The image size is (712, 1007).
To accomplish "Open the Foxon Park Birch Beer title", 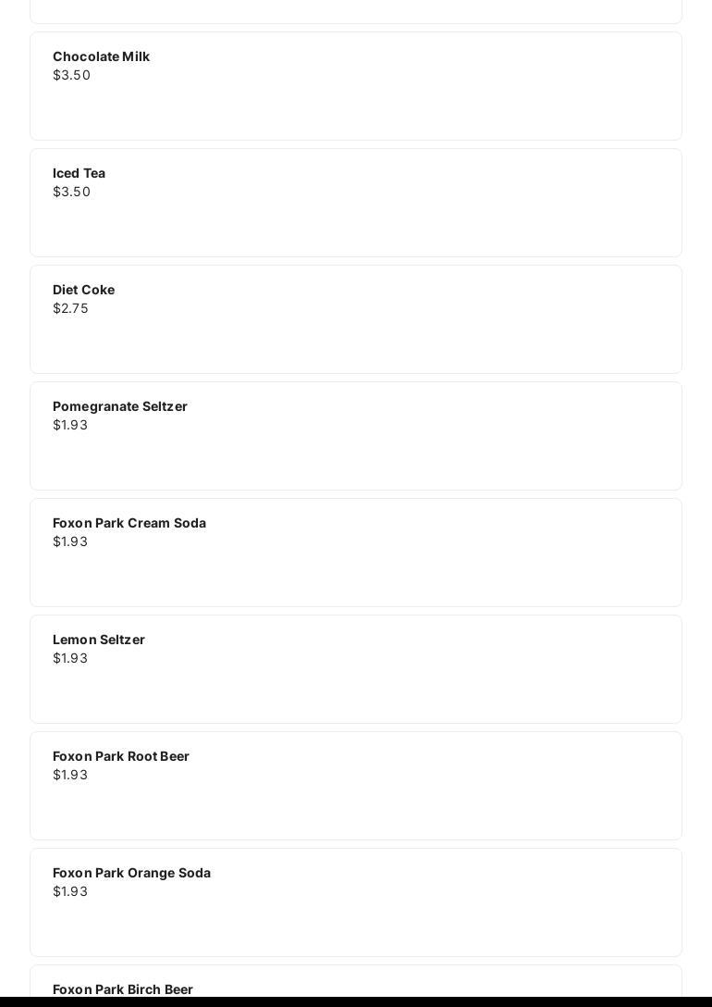I will (122, 989).
